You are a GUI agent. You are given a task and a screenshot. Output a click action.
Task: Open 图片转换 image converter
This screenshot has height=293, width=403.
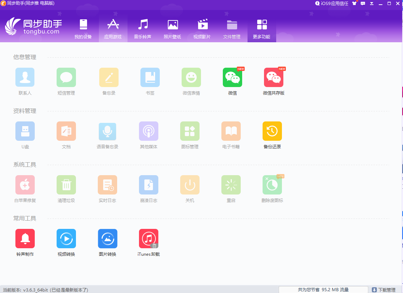107,239
